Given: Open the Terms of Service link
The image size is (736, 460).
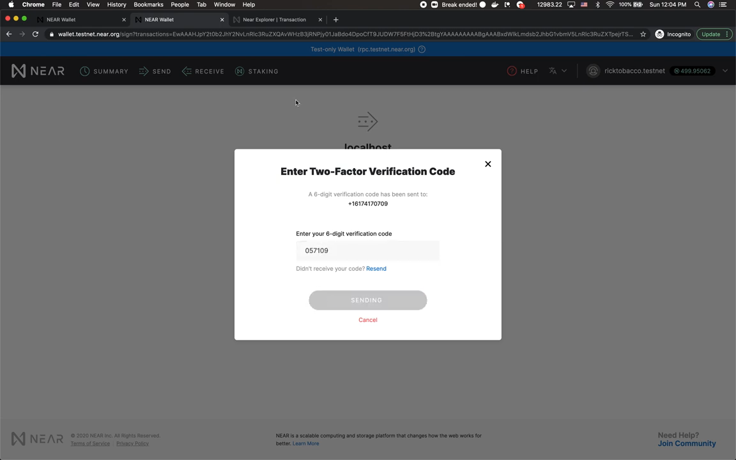Looking at the screenshot, I should [90, 443].
